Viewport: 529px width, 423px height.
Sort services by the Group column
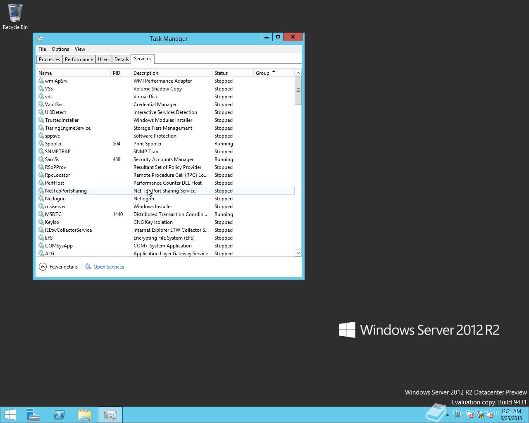(274, 73)
